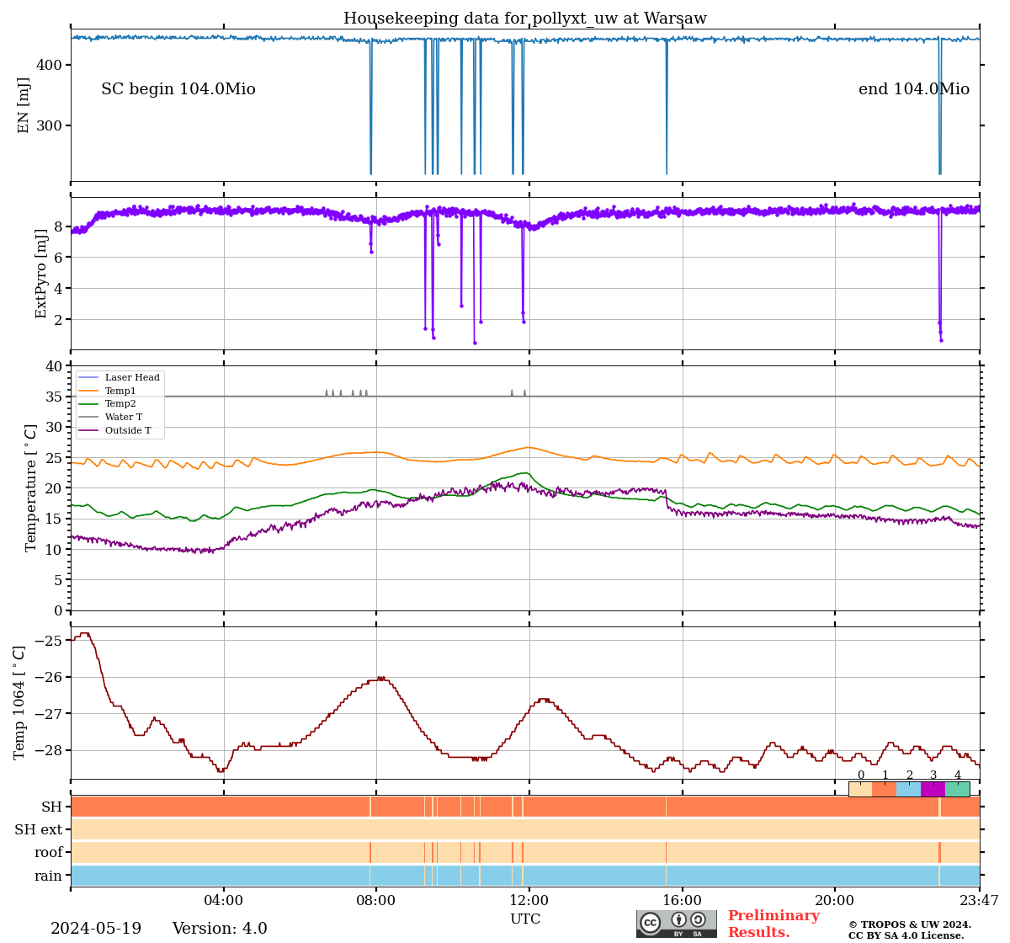
Task: Click the Creative Commons CC badge icon
Action: 677,924
